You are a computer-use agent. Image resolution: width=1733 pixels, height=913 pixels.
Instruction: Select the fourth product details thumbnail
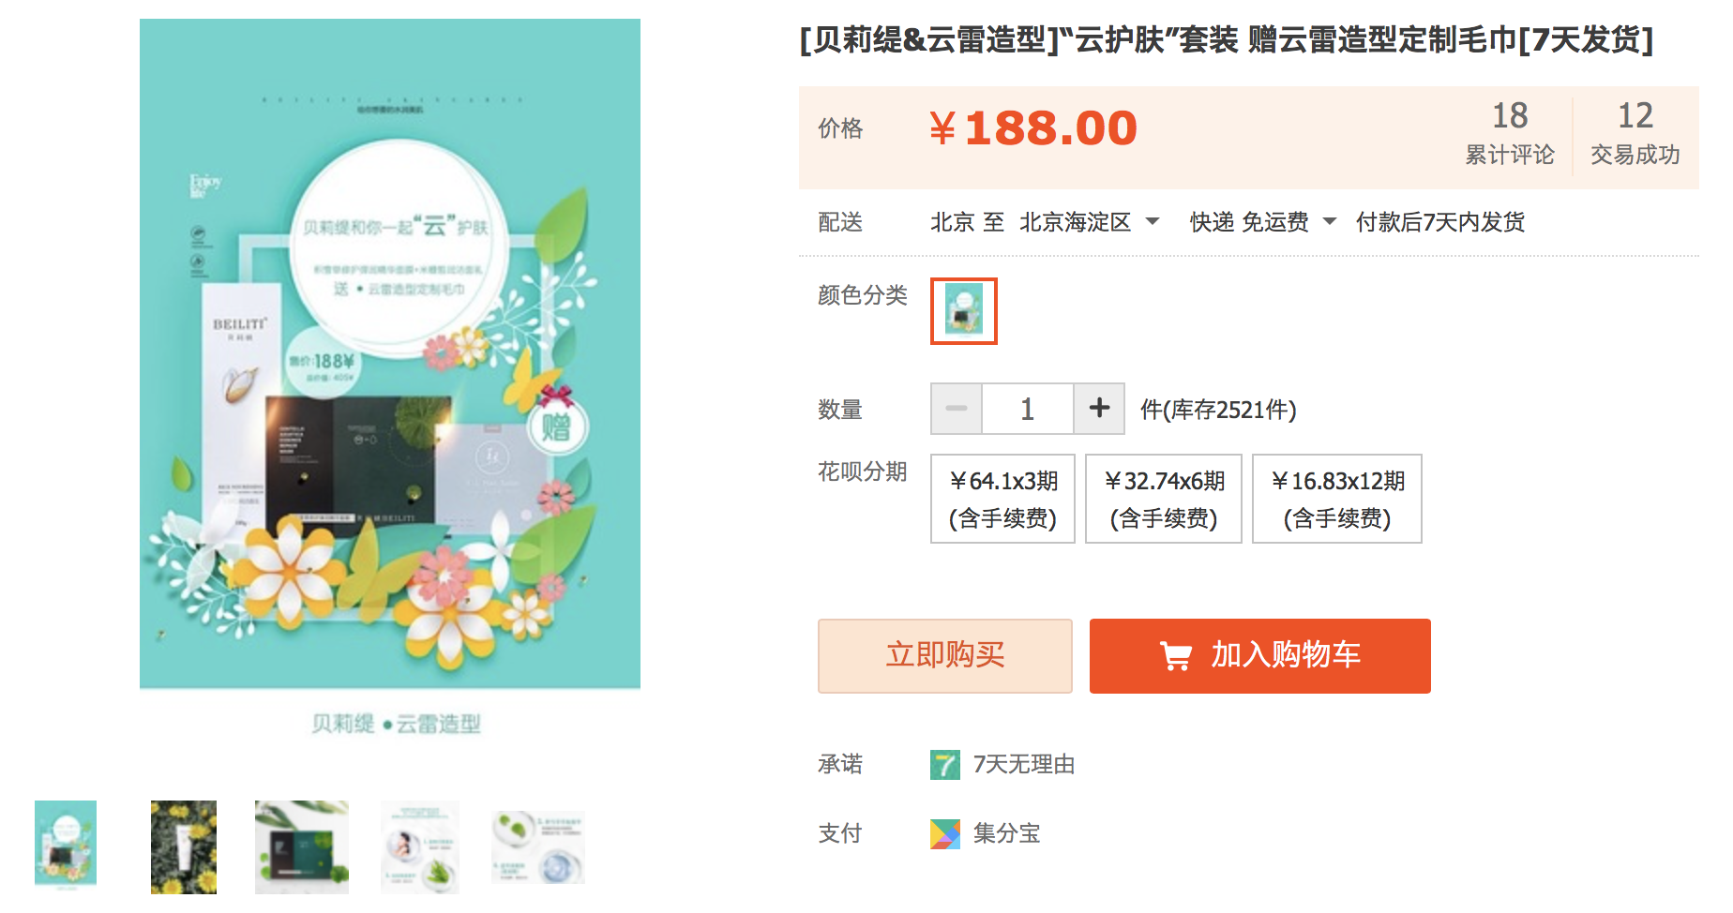[419, 846]
